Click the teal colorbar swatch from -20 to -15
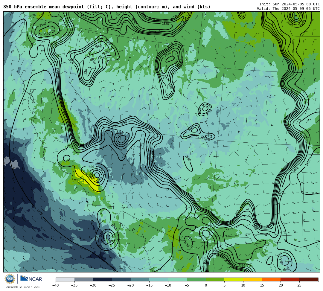 pos(140,279)
